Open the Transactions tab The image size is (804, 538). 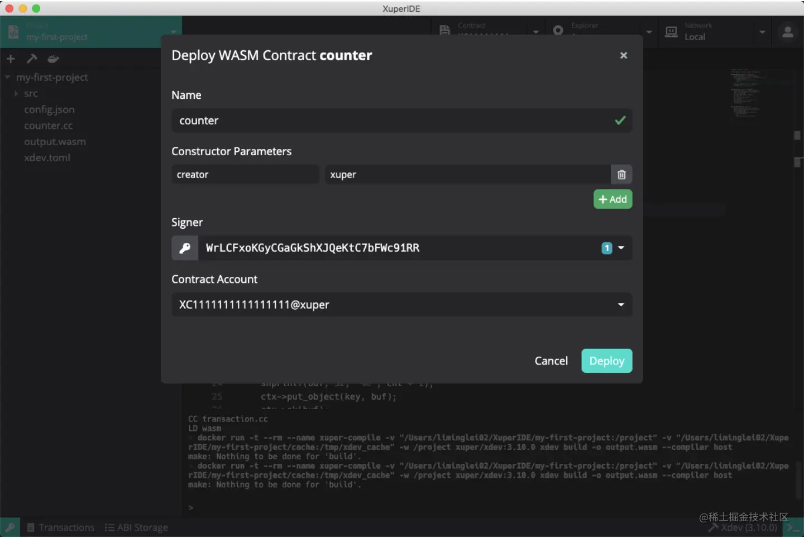click(61, 527)
